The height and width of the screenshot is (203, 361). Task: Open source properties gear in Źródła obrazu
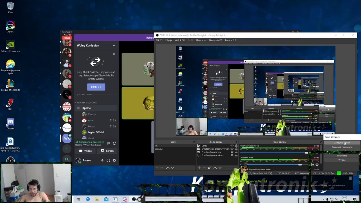[x=209, y=168]
